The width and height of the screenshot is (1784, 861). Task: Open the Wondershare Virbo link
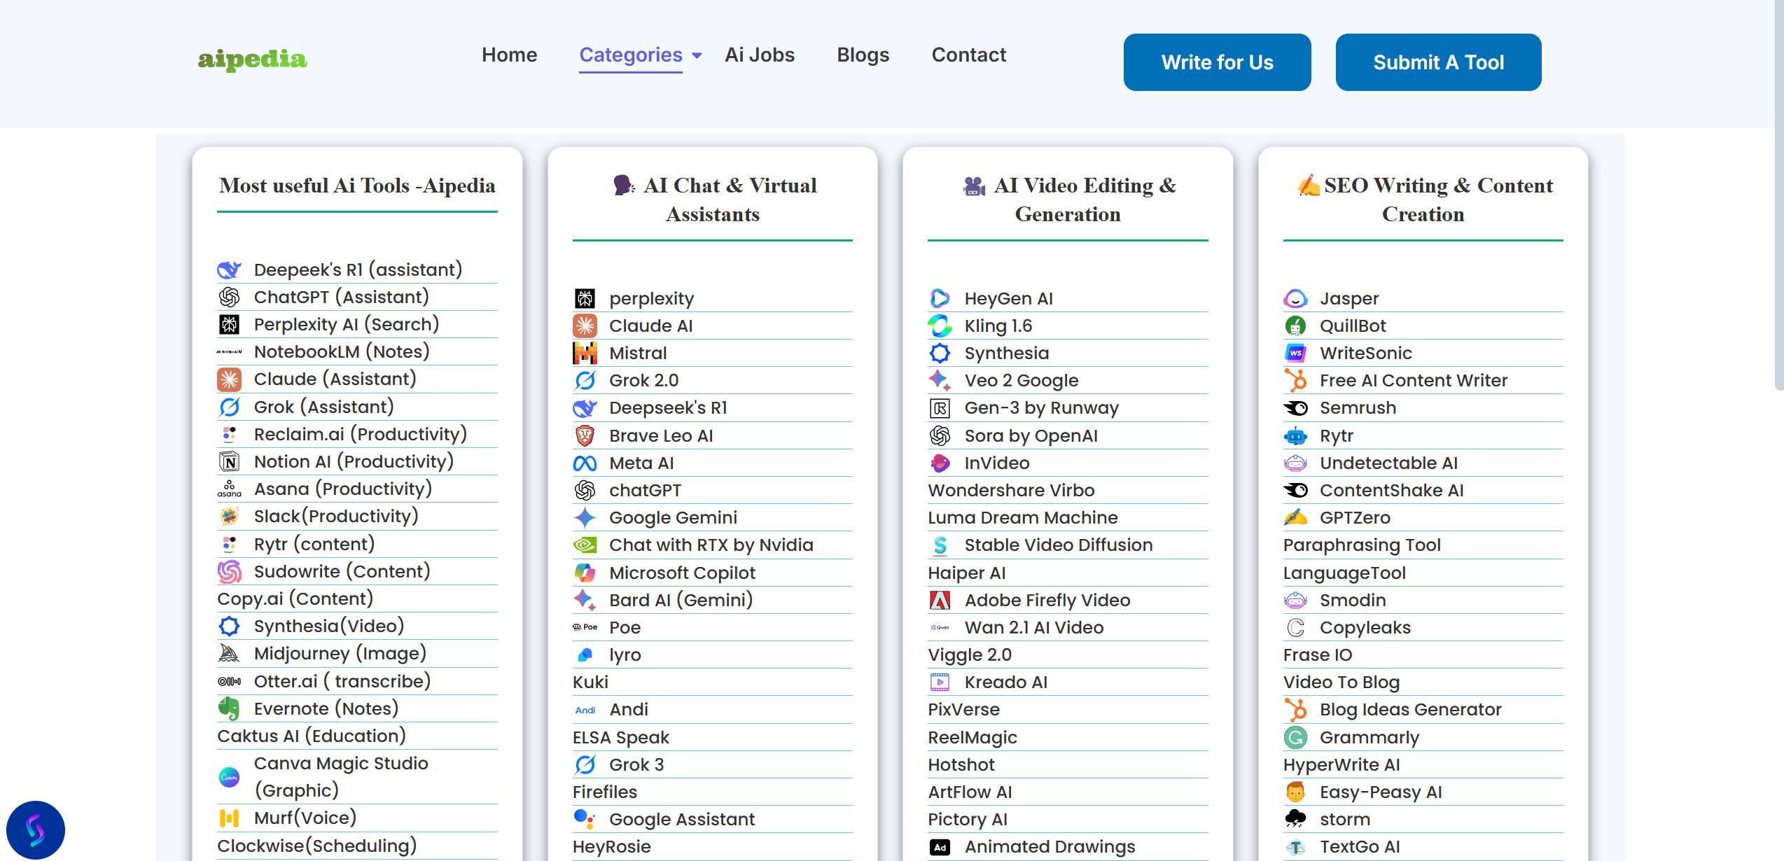1011,490
